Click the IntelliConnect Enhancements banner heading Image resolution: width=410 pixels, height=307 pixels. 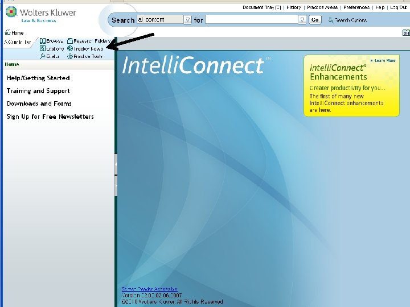click(338, 72)
